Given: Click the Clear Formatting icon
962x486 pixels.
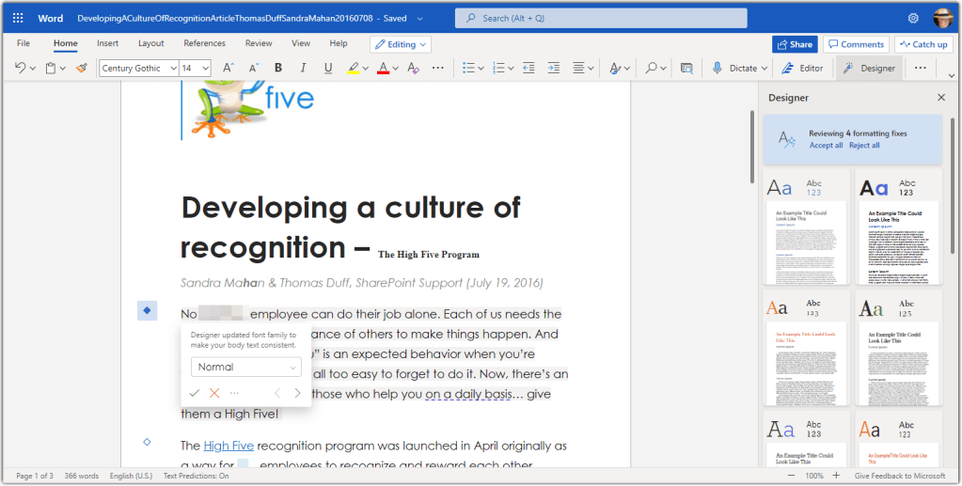Looking at the screenshot, I should coord(415,68).
